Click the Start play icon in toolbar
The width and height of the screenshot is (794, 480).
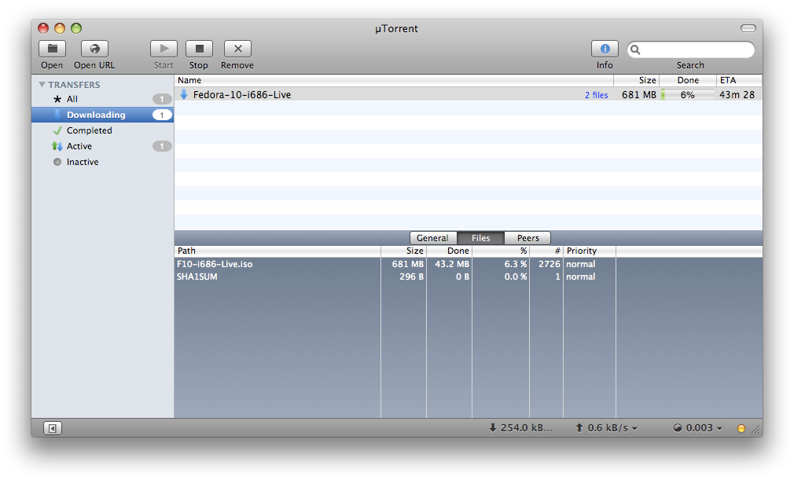(x=164, y=49)
